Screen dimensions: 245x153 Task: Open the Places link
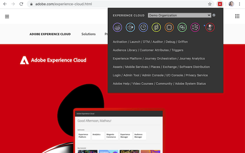pos(155,67)
